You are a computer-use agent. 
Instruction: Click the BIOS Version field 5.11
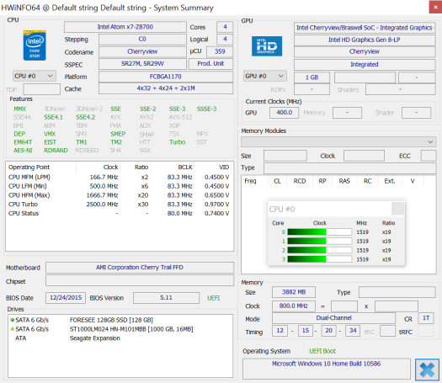tap(166, 298)
